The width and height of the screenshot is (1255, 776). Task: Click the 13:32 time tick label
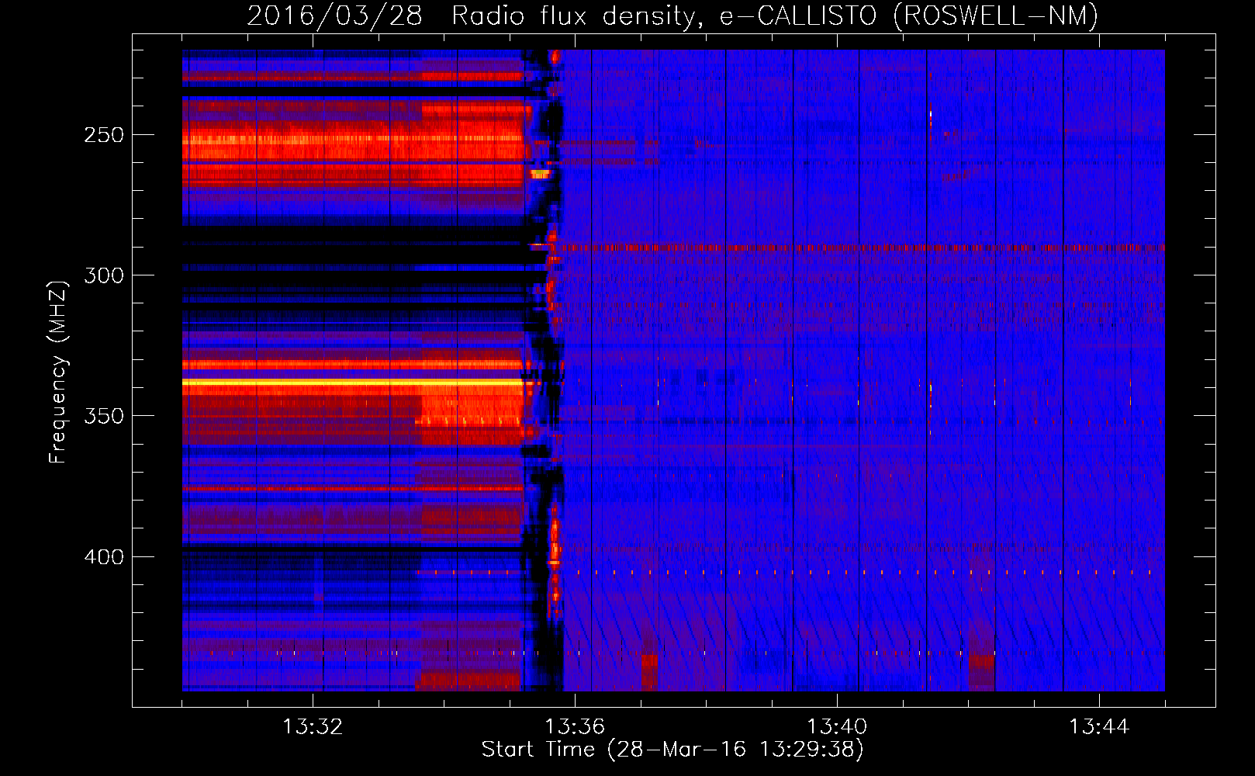click(x=313, y=727)
